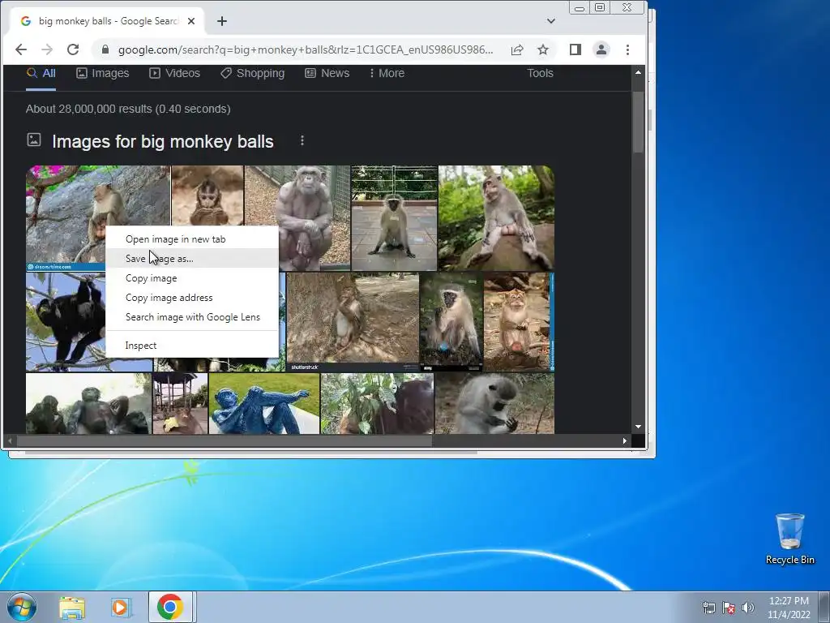The image size is (830, 623).
Task: Open the three-dot options beside the images heading
Action: [302, 140]
